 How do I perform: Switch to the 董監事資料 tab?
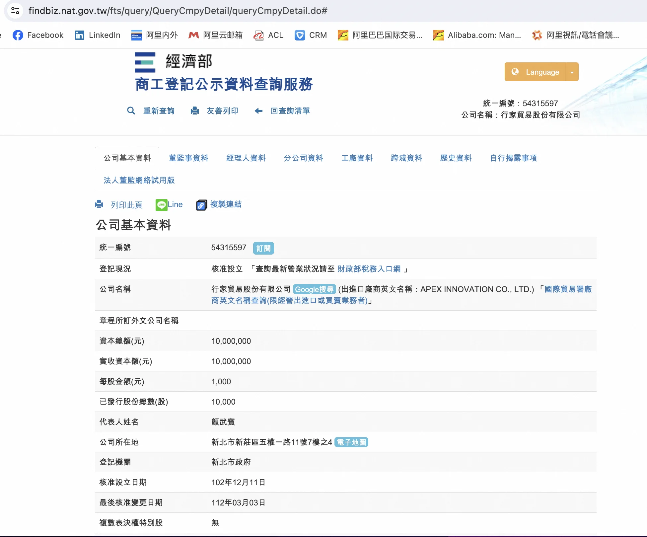pos(188,158)
